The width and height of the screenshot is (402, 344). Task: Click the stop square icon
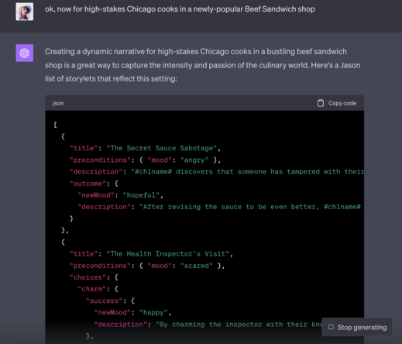331,327
